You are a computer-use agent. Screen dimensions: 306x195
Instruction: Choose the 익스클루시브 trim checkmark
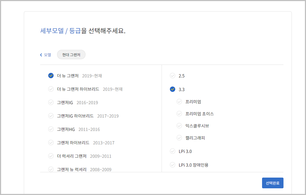click(179, 126)
